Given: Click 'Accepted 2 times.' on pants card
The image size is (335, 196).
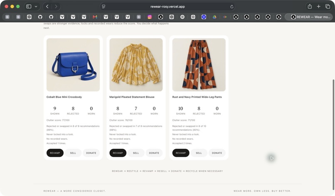Looking at the screenshot, I should [x=182, y=143].
